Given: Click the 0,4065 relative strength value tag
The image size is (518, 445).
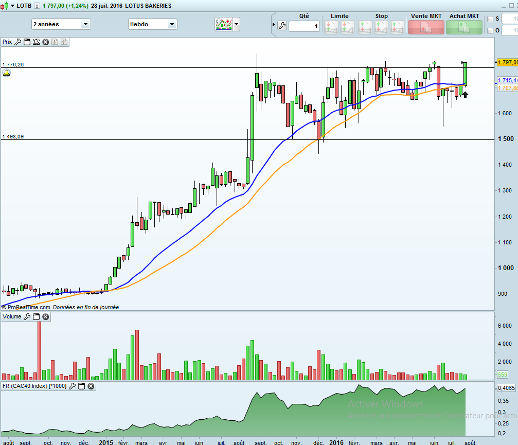Looking at the screenshot, I should [506, 388].
